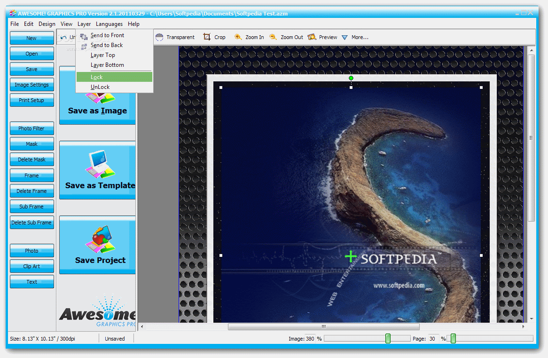Click the app logo in title bar

click(x=13, y=13)
